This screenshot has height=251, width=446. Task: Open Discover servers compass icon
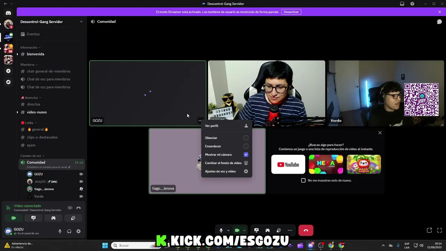tap(8, 82)
